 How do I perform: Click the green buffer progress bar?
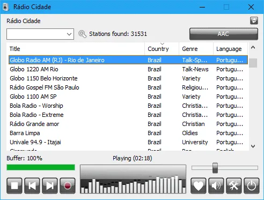click(41, 167)
